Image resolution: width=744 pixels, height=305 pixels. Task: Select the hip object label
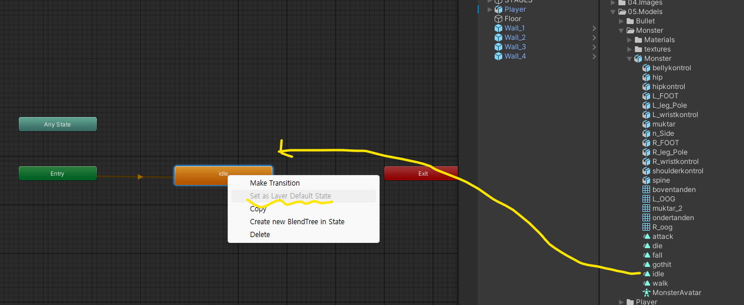[x=657, y=77]
